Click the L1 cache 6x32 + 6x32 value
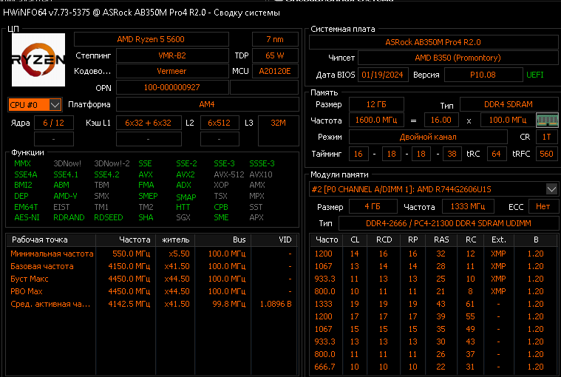 pos(149,123)
